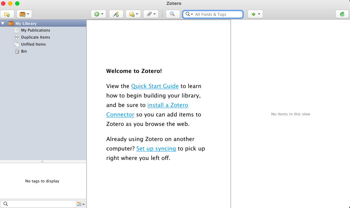Click the tag pane splitter grip dot
The image size is (350, 208).
point(42,162)
